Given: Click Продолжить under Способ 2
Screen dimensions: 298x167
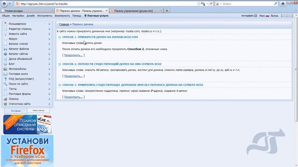Looking at the screenshot, I should click(x=74, y=76).
